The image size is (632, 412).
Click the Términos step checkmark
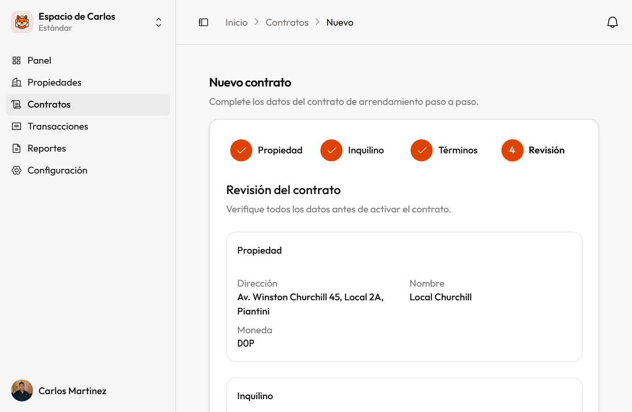point(422,150)
